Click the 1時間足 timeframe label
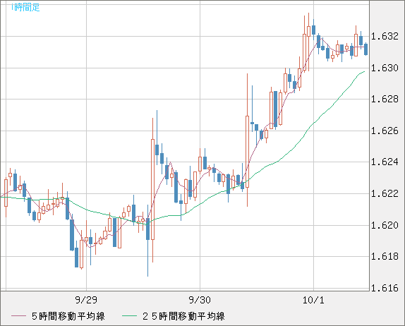The image size is (405, 326). click(25, 7)
